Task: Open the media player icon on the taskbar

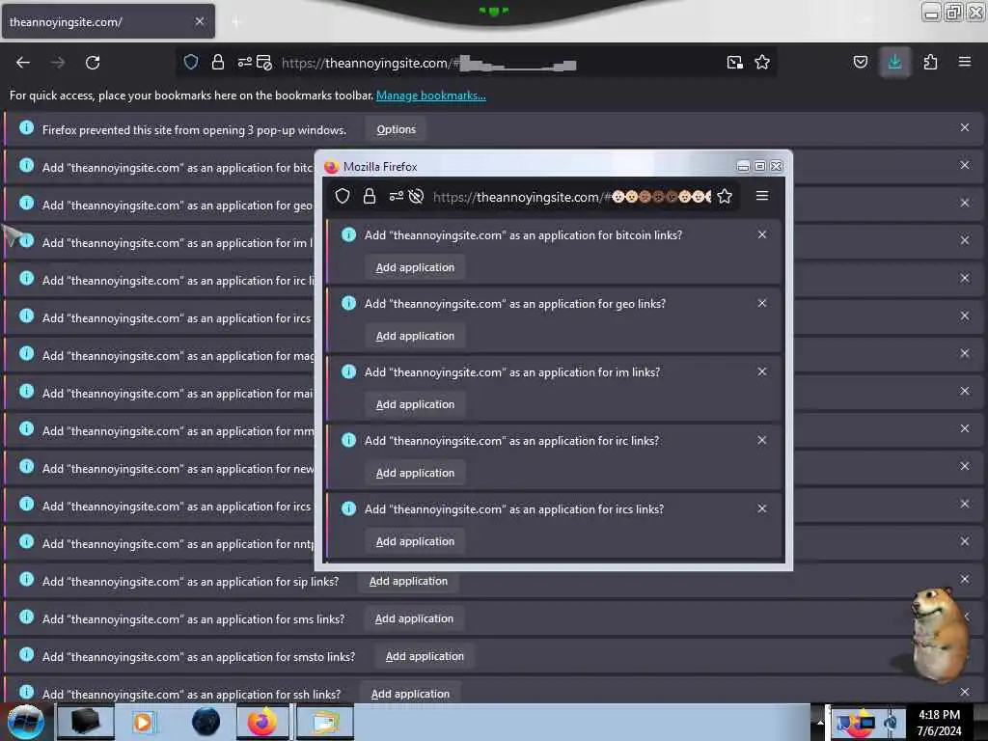Action: coord(143,722)
